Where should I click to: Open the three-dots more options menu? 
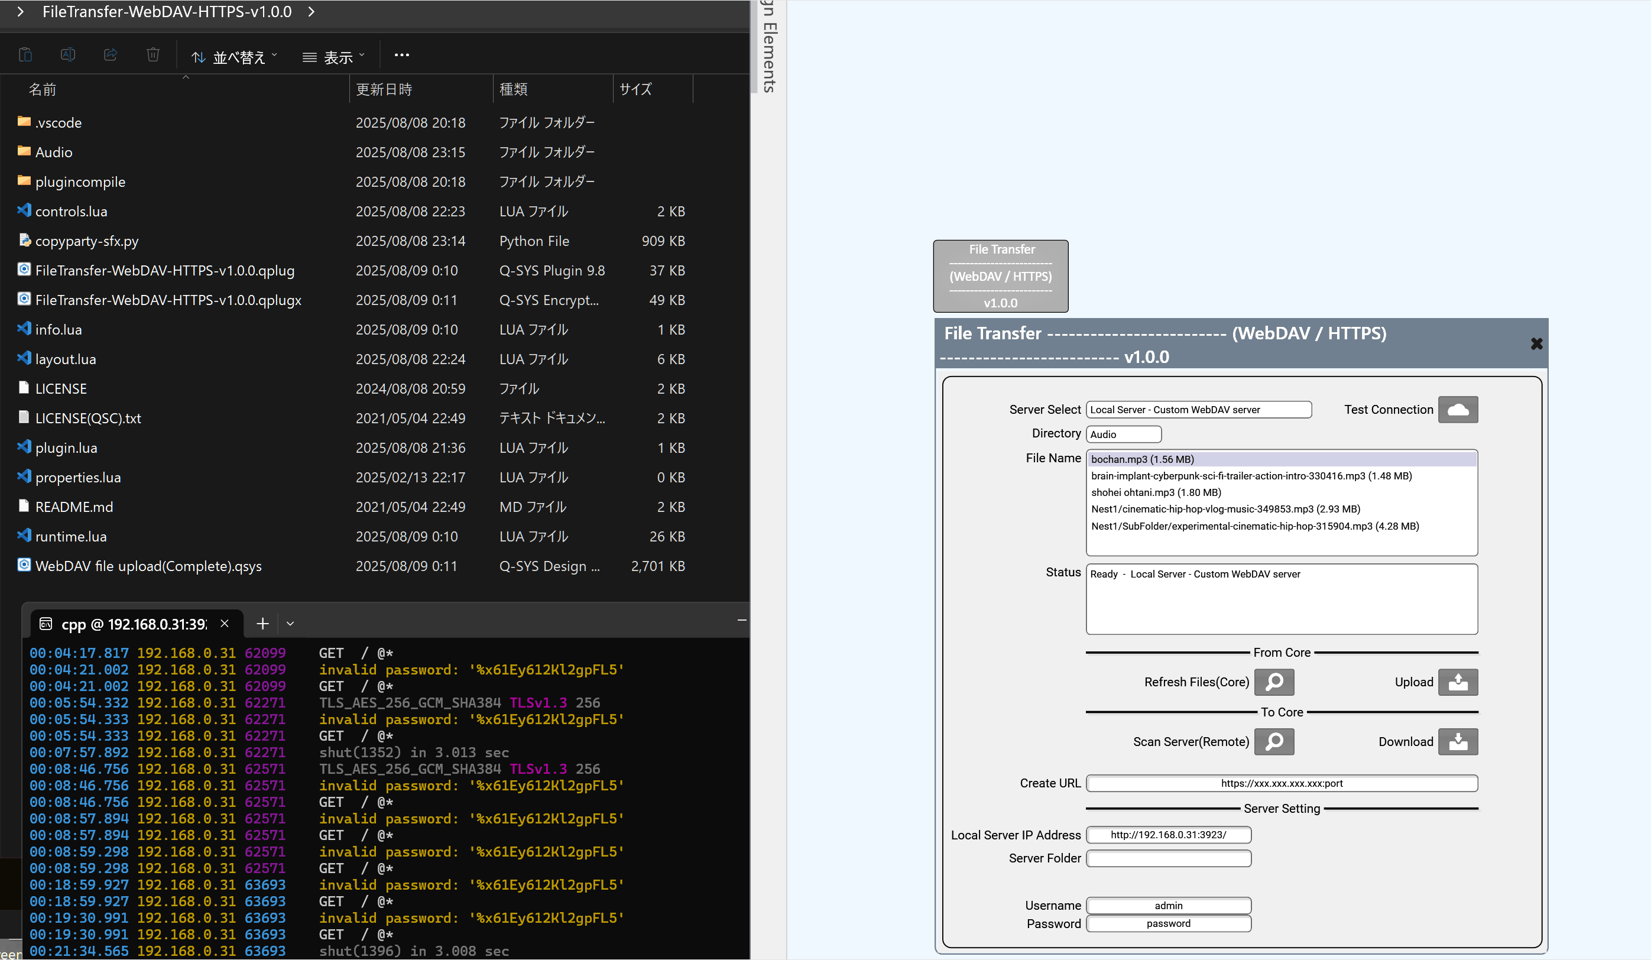[x=401, y=55]
